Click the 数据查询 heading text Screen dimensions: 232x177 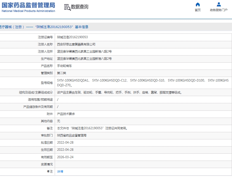(80, 7)
